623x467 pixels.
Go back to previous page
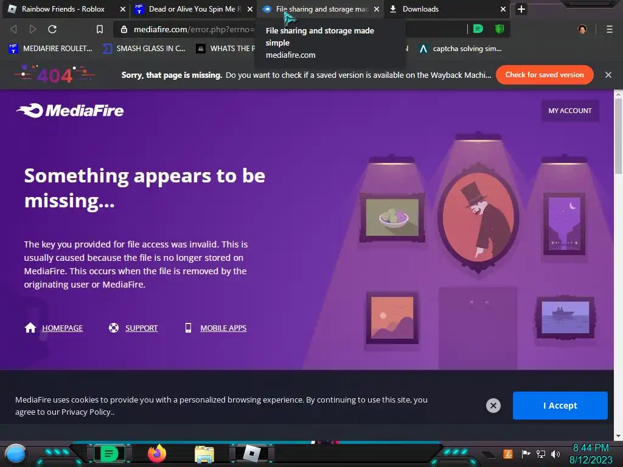point(13,29)
